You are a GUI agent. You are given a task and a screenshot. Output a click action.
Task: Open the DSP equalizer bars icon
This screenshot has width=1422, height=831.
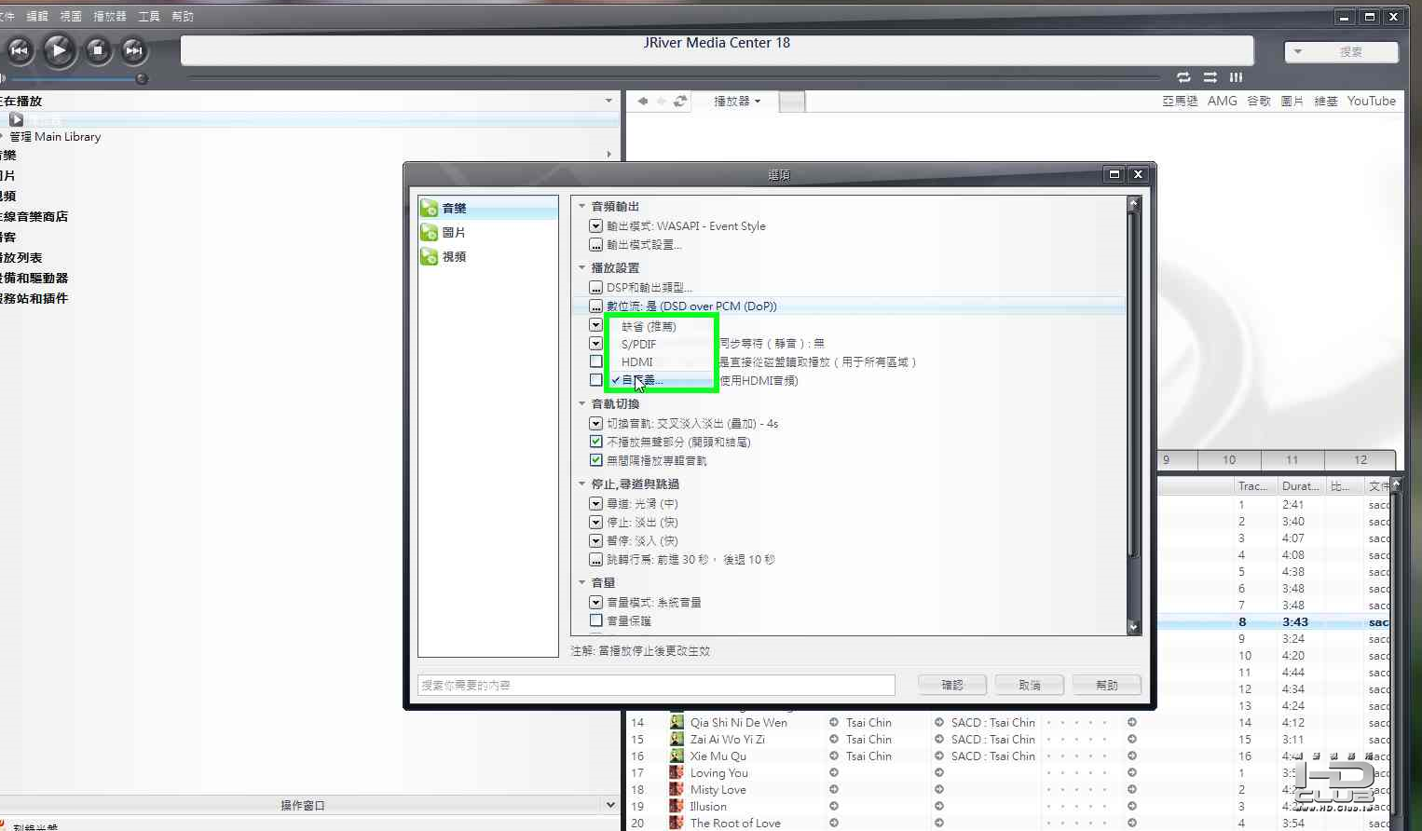1236,77
